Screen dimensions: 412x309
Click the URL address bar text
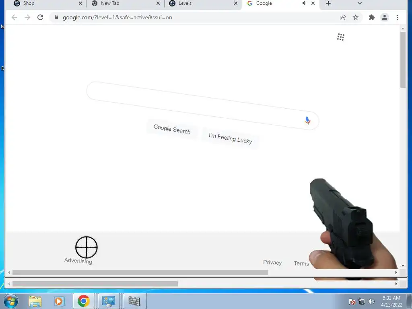point(117,18)
